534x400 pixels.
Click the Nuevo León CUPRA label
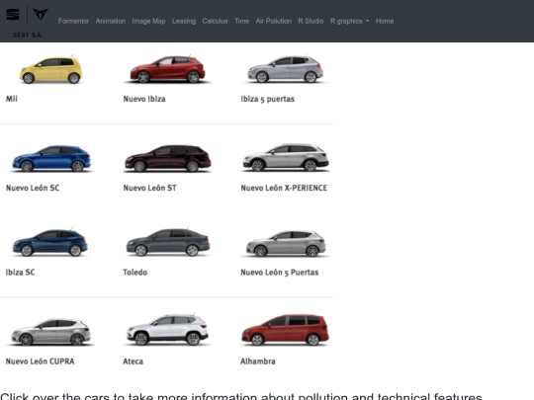[40, 361]
